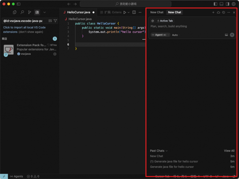239x179 pixels.
Task: Toggle the primary left sidebar layout
Action: click(x=215, y=4)
